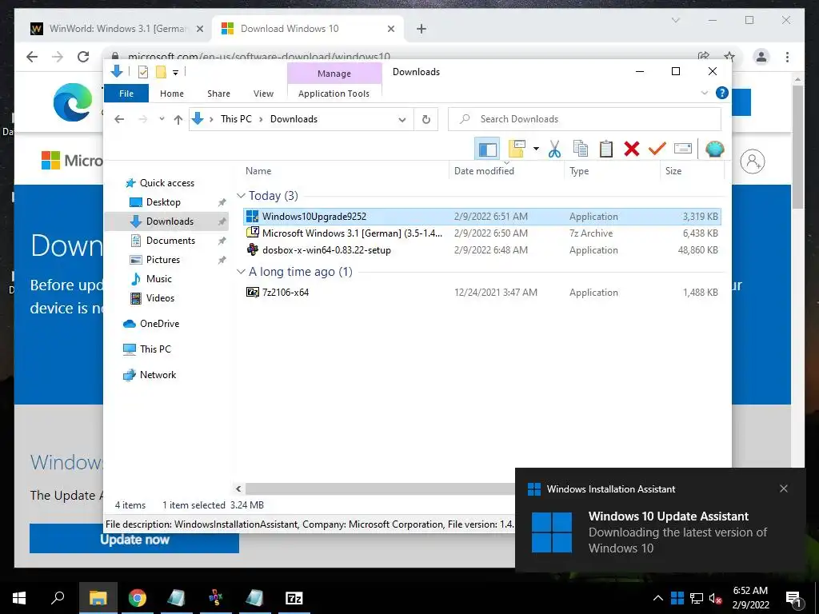Reload the Chrome page
819x614 pixels.
[x=83, y=57]
